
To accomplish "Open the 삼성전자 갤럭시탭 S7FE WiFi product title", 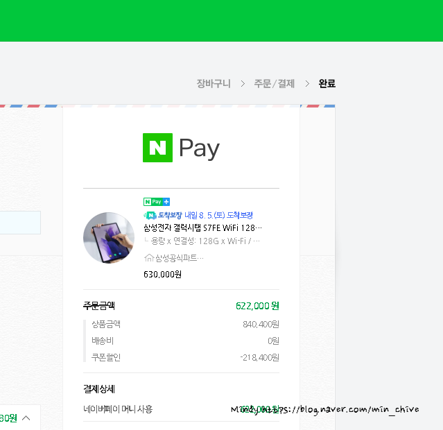I will click(202, 228).
